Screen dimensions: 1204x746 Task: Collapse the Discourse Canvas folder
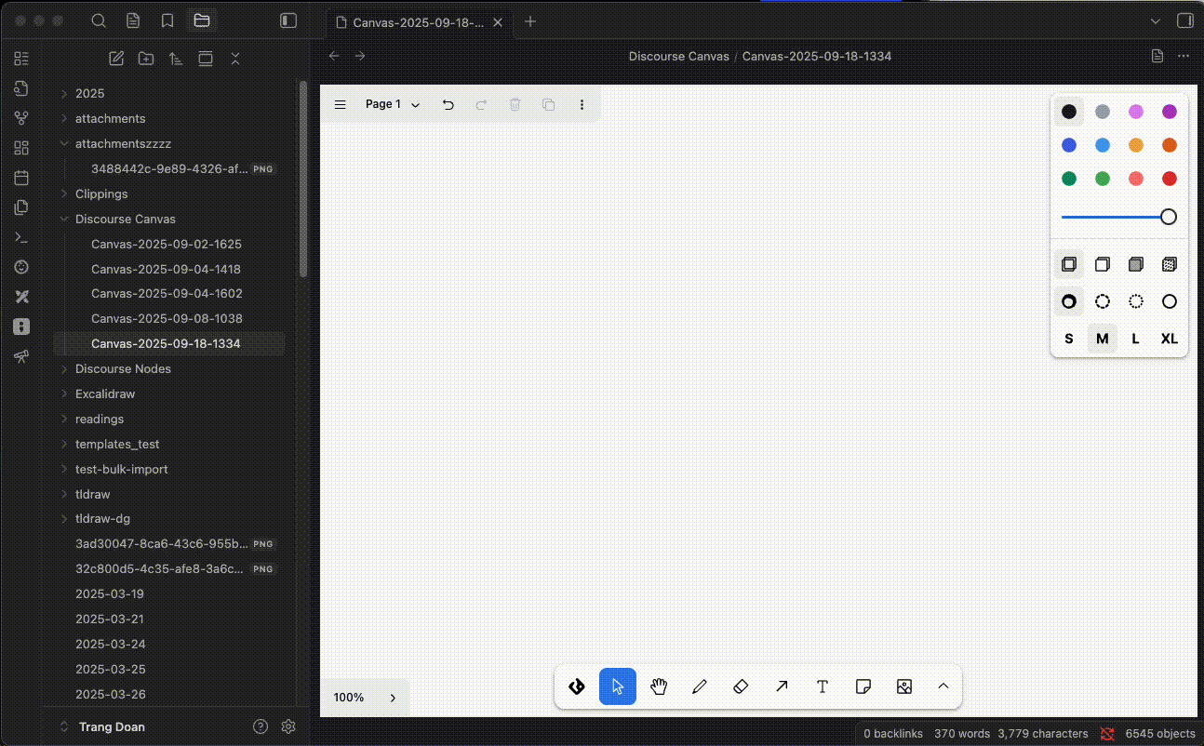[63, 219]
